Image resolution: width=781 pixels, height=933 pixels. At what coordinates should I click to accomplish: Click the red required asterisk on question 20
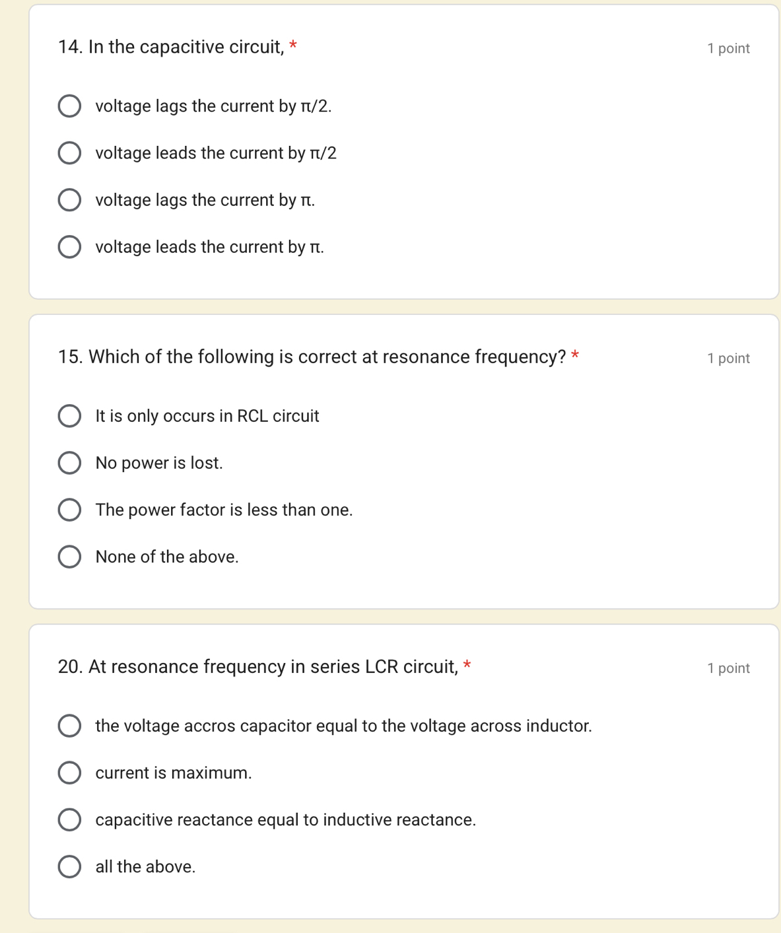467,665
